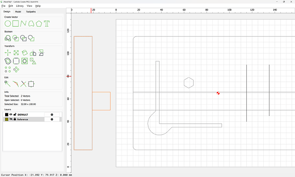Choose the Polyline drawing tool
Screen dimensions: 295x177
coord(24,24)
